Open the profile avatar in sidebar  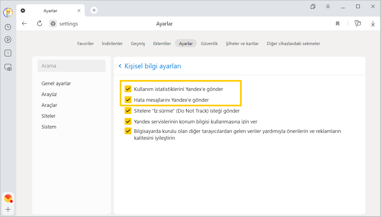8,12
